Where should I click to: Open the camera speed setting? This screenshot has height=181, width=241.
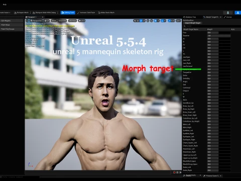pyautogui.click(x=178, y=21)
